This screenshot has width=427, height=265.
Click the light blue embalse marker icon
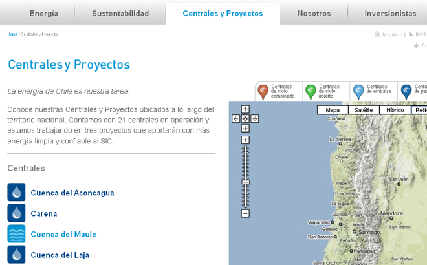coord(358,92)
